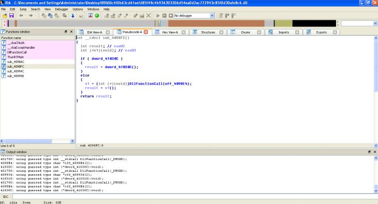Screen dimensions: 378x204
Task: Select __vbaChkstk in the functions list
Action: (37, 43)
